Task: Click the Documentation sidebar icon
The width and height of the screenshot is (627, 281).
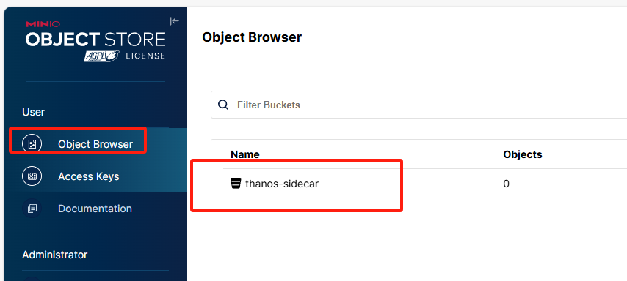Action: tap(32, 209)
